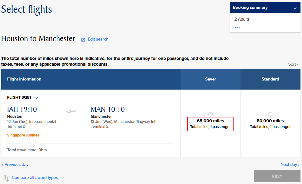The width and height of the screenshot is (302, 184).
Task: Click the NEXT button
Action: click(277, 176)
